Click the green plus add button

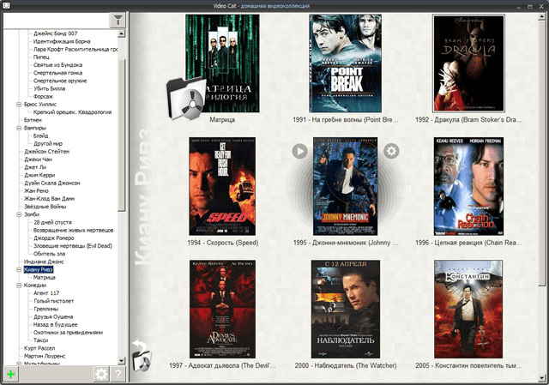click(11, 374)
